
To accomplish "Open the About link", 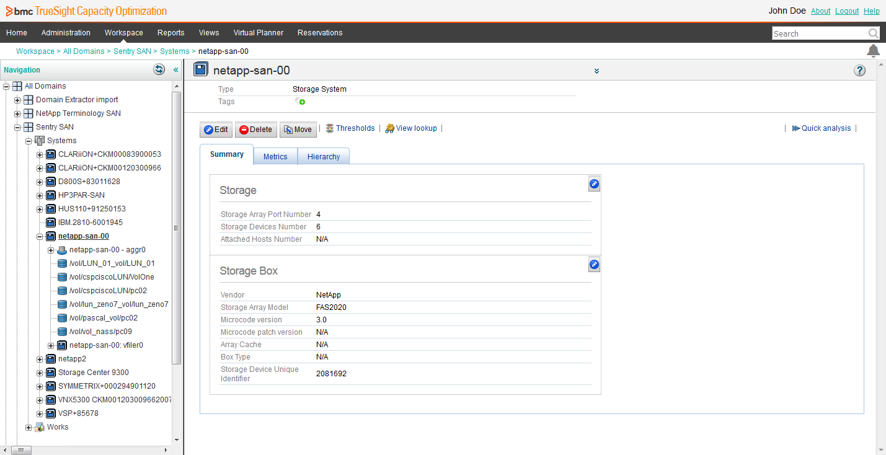I will click(x=820, y=11).
